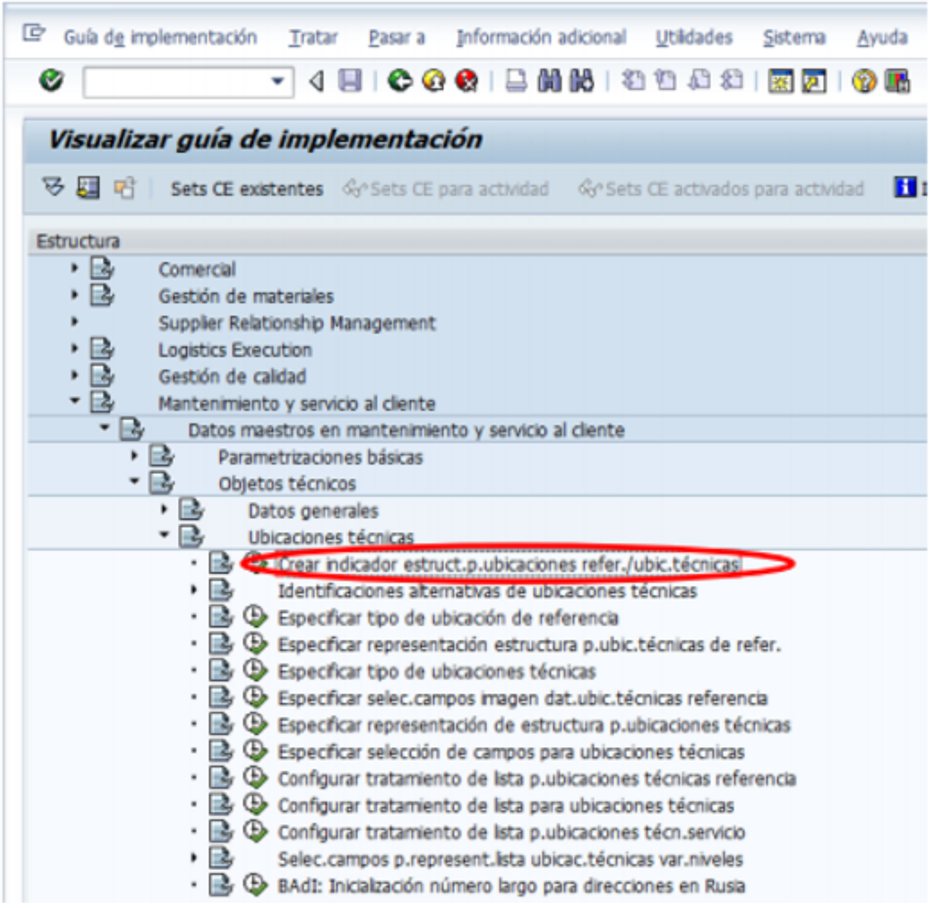
Task: Open documentation icon for Logistics Execution
Action: click(x=102, y=349)
